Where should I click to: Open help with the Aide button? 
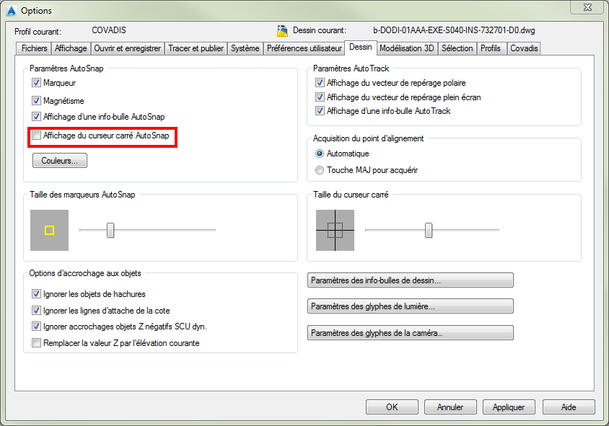tap(569, 407)
